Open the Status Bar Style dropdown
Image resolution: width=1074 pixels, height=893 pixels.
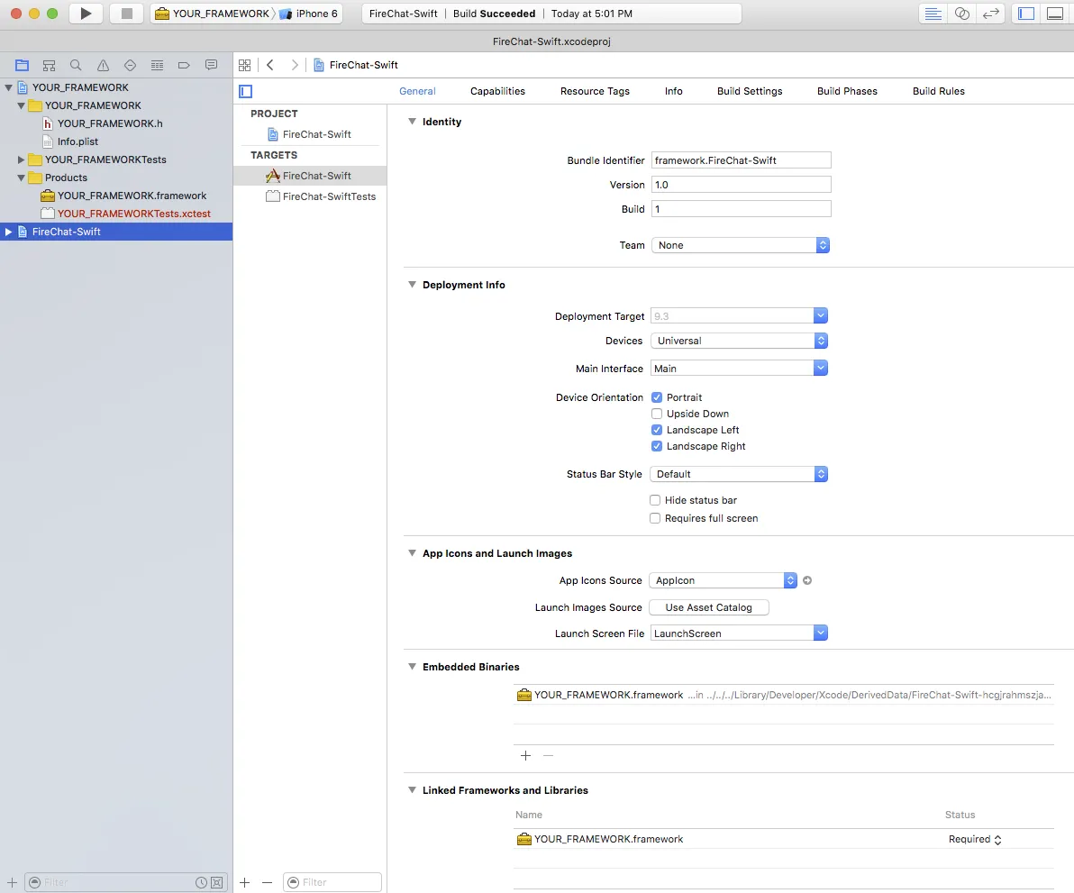click(x=739, y=474)
